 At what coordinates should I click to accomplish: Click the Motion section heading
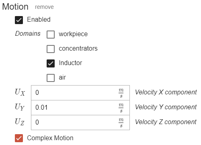point(15,7)
